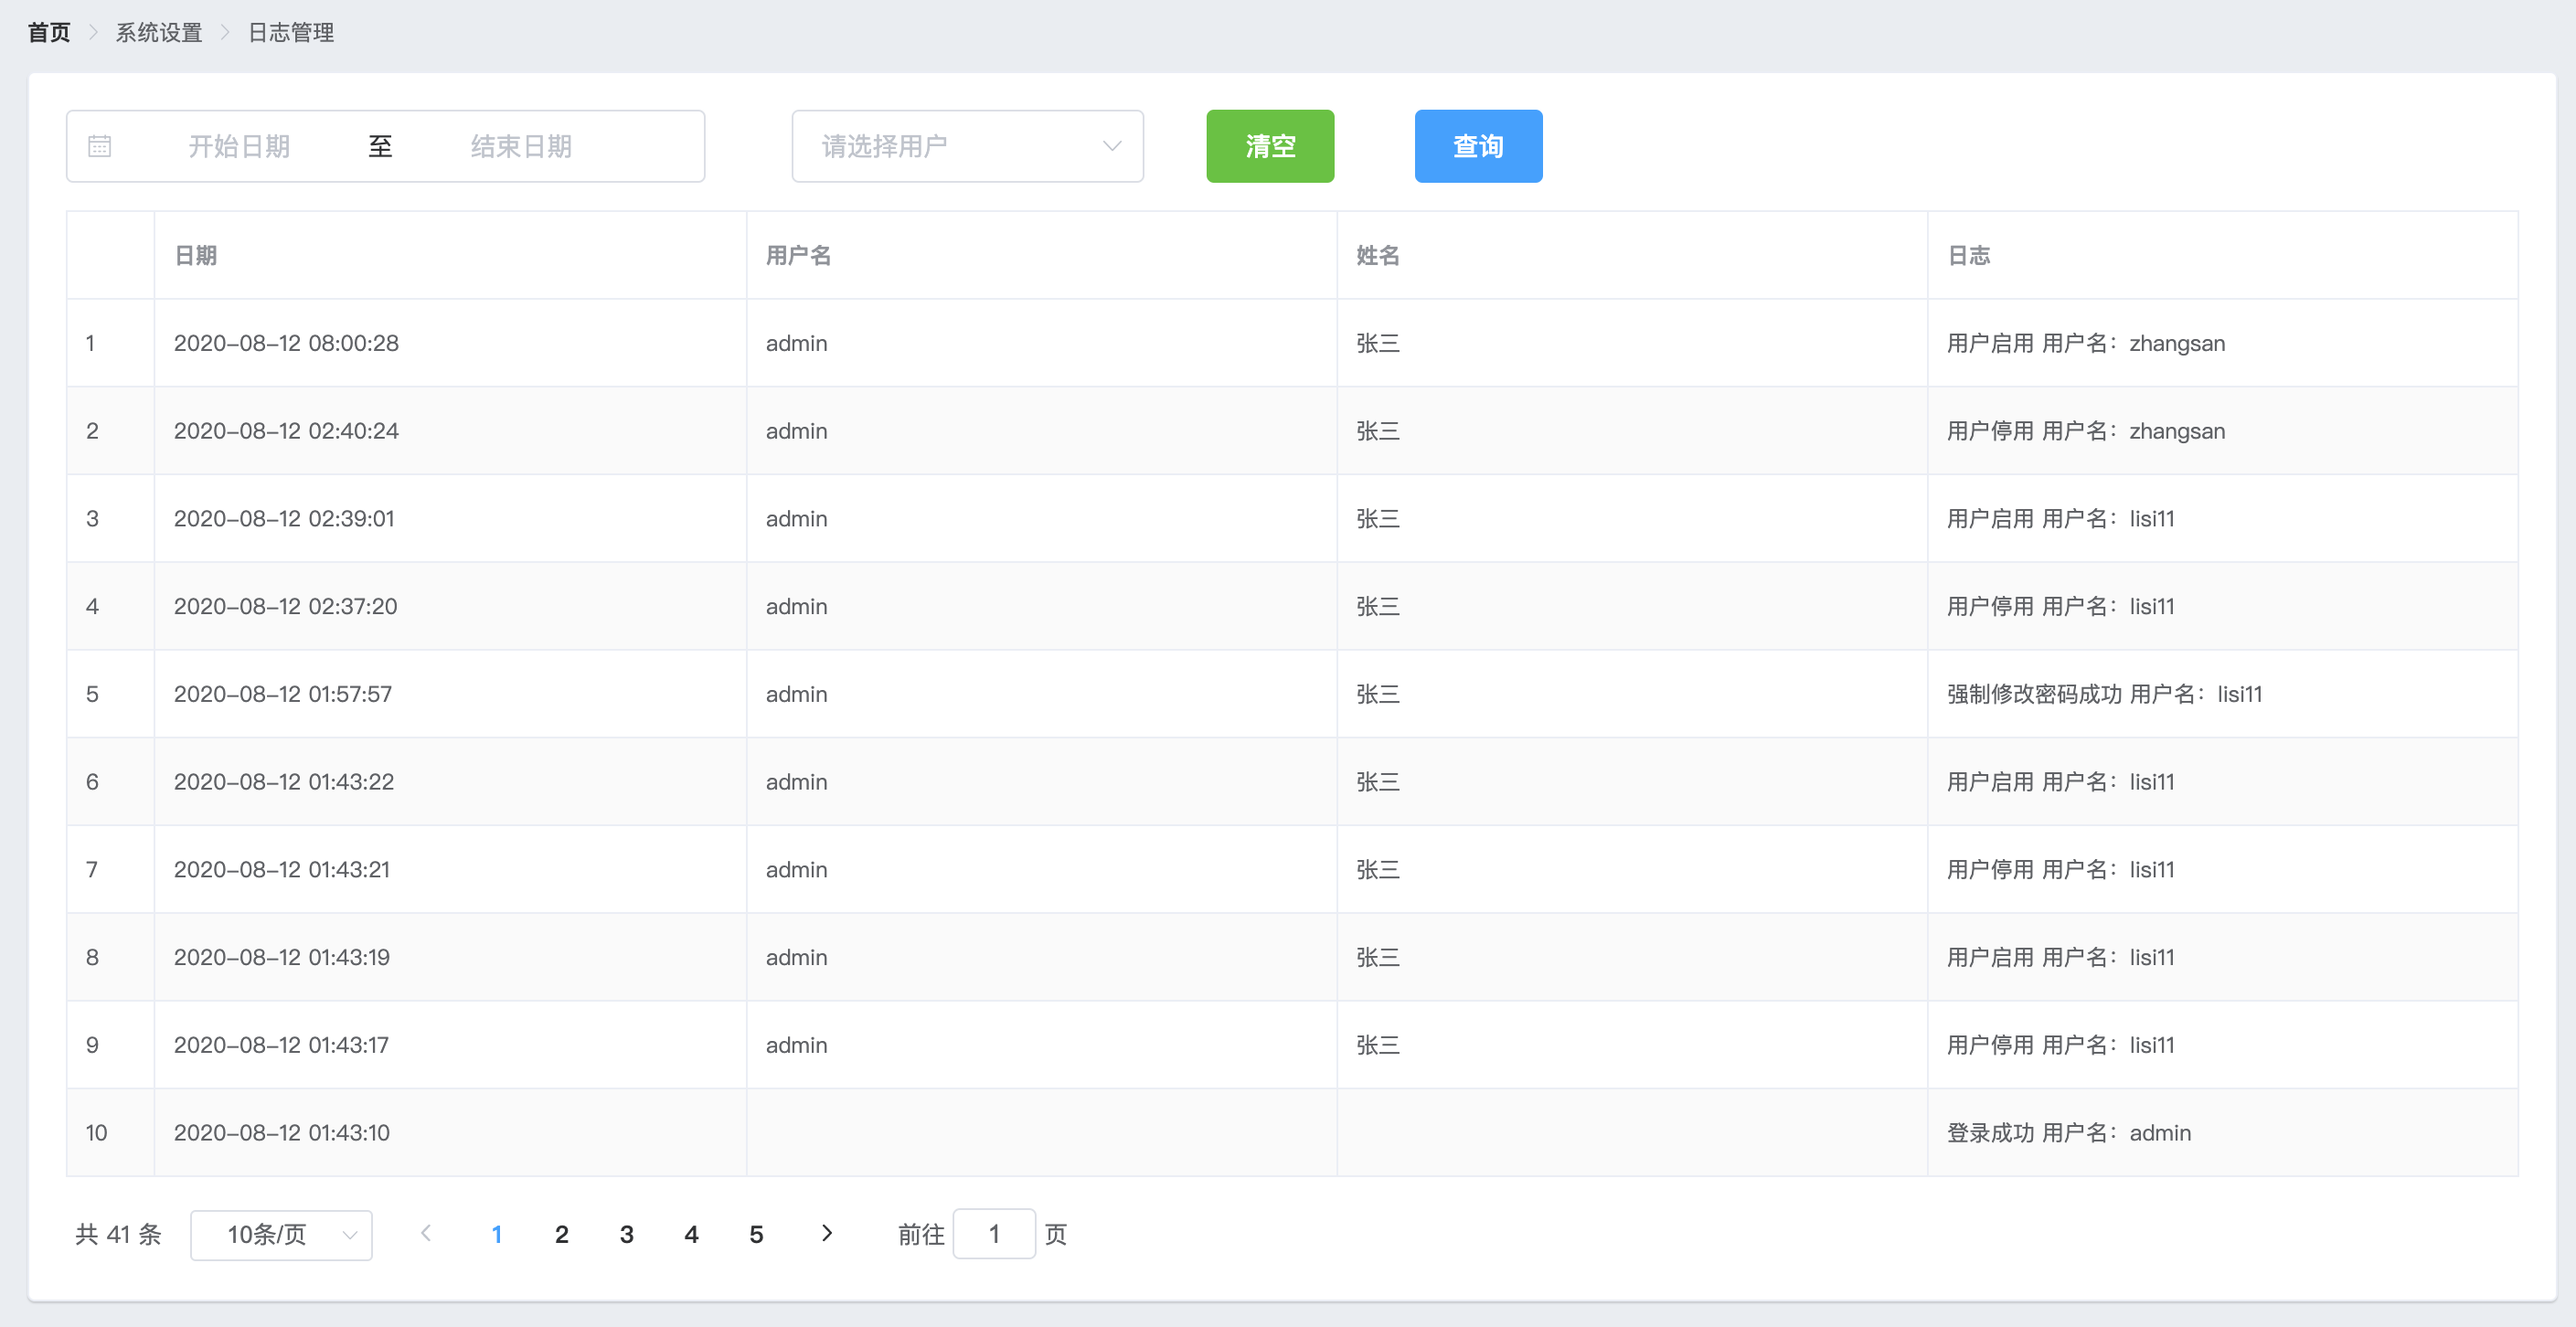This screenshot has width=2576, height=1327.
Task: Click log 用户启用 lisi11 in row 3
Action: [2061, 519]
